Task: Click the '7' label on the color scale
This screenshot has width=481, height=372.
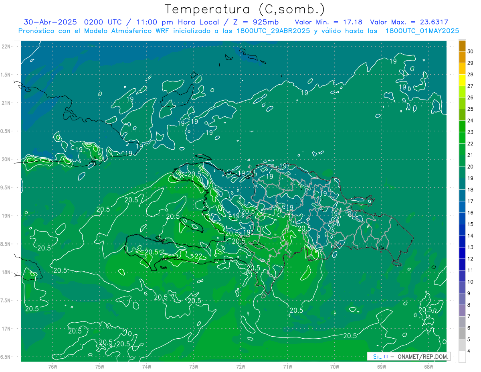Action: [x=469, y=317]
